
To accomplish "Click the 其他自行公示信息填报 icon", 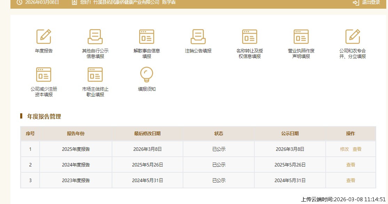I will (x=95, y=37).
